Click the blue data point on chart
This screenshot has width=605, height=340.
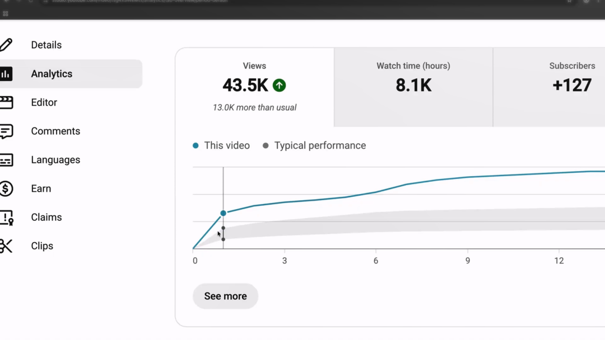[223, 213]
